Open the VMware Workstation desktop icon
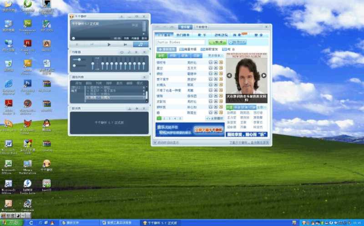Screen dimensions: 364x226 [27, 165]
